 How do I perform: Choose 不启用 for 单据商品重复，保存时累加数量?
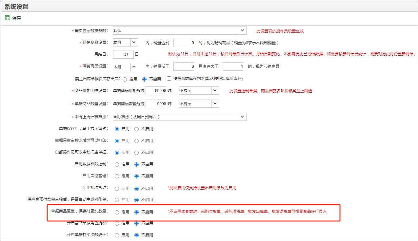136,212
